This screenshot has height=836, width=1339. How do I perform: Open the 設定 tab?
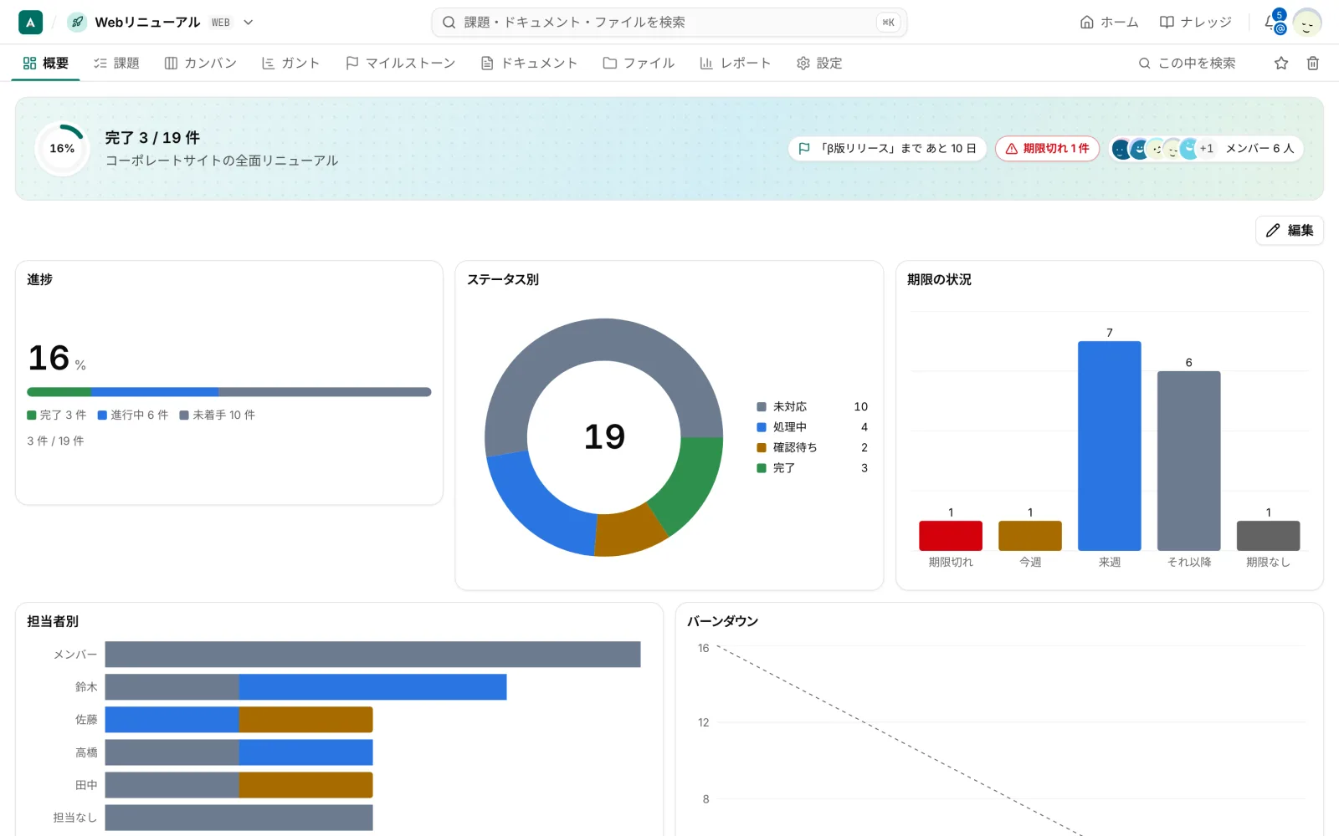tap(819, 63)
